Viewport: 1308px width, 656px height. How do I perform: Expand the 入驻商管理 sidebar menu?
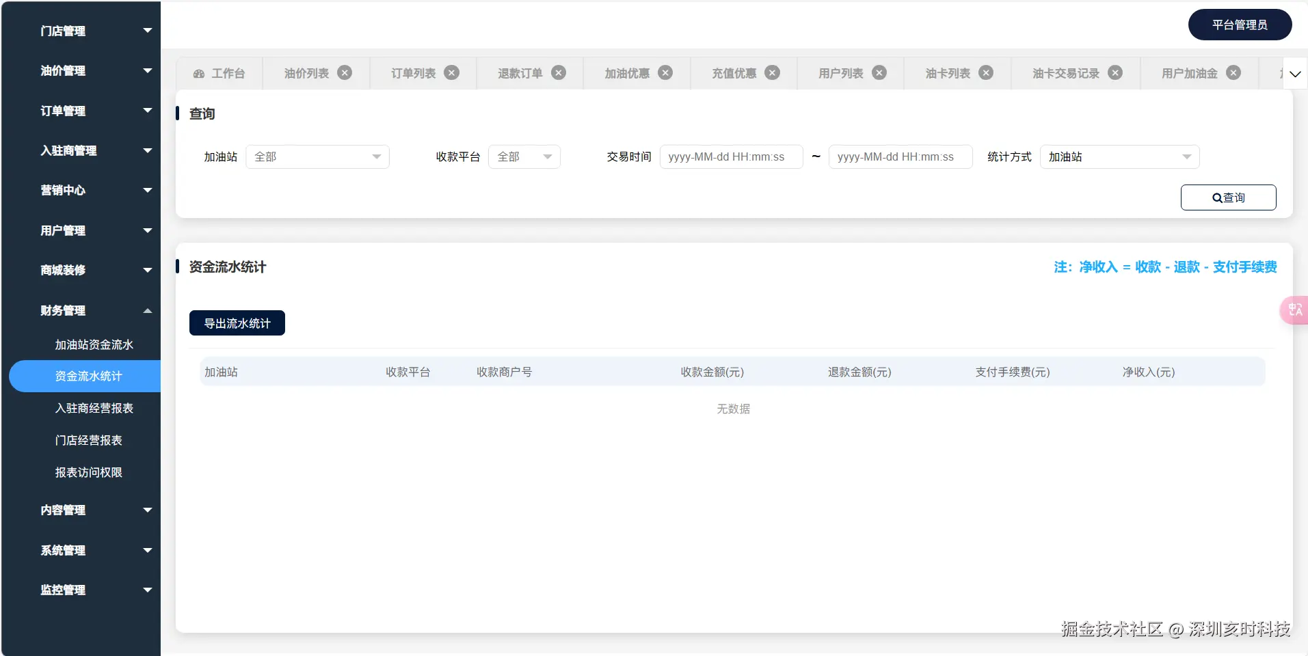81,150
